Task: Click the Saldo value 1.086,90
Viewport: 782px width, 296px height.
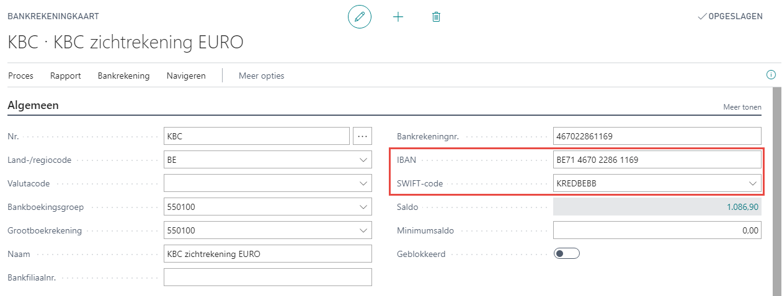Action: [x=743, y=207]
